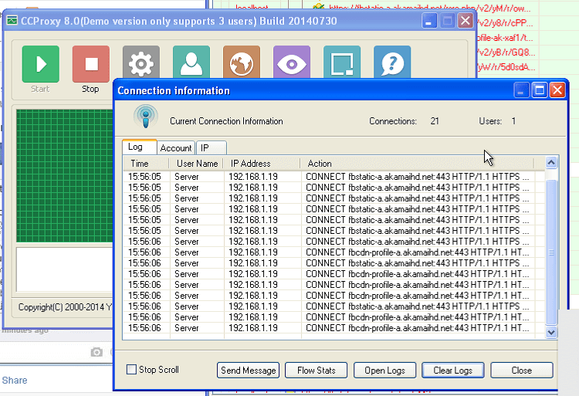Switch to the Log tab
This screenshot has height=396, width=579.
[139, 147]
